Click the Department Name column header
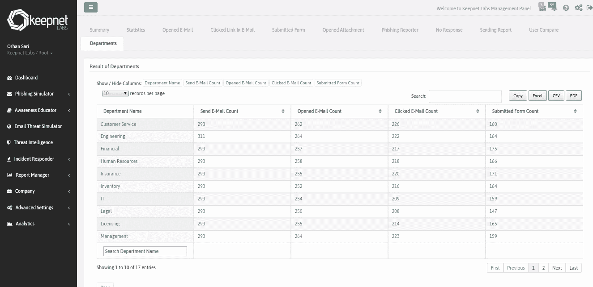 (145, 111)
